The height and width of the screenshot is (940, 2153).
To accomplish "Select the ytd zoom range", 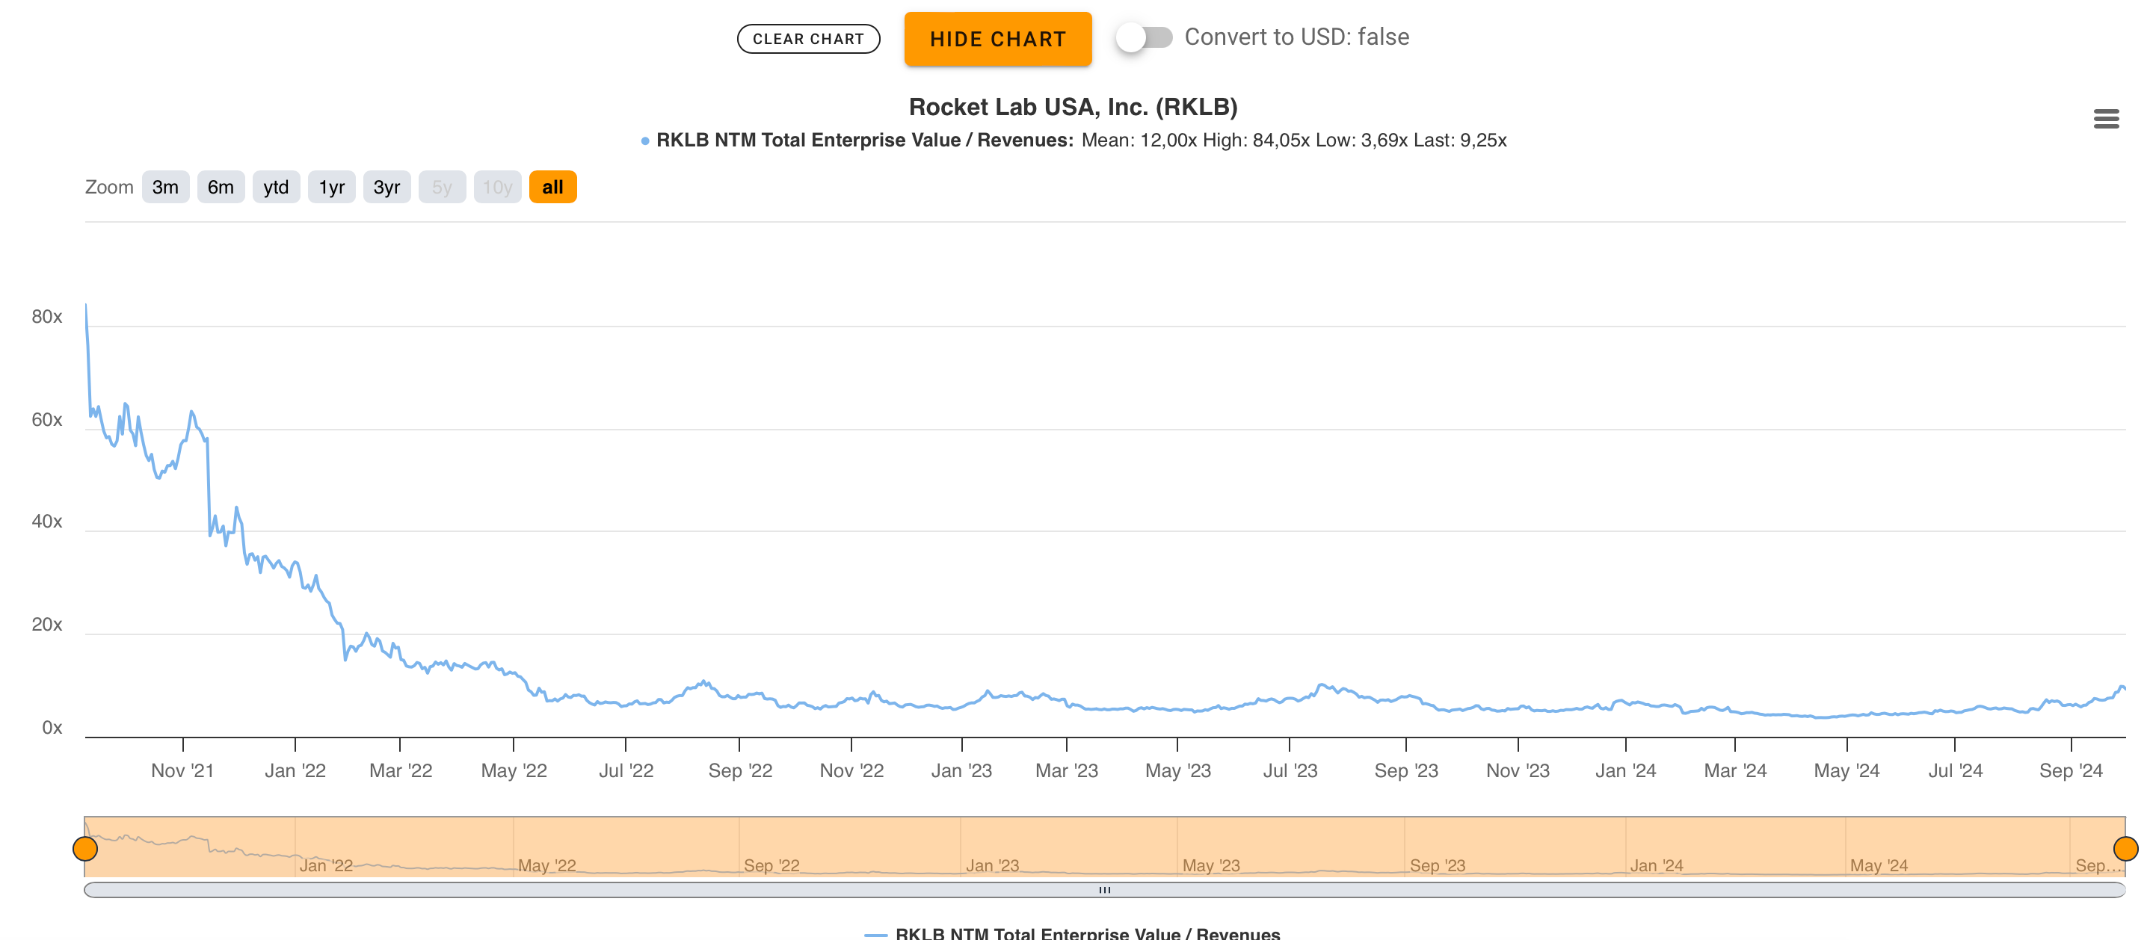I will click(x=276, y=187).
